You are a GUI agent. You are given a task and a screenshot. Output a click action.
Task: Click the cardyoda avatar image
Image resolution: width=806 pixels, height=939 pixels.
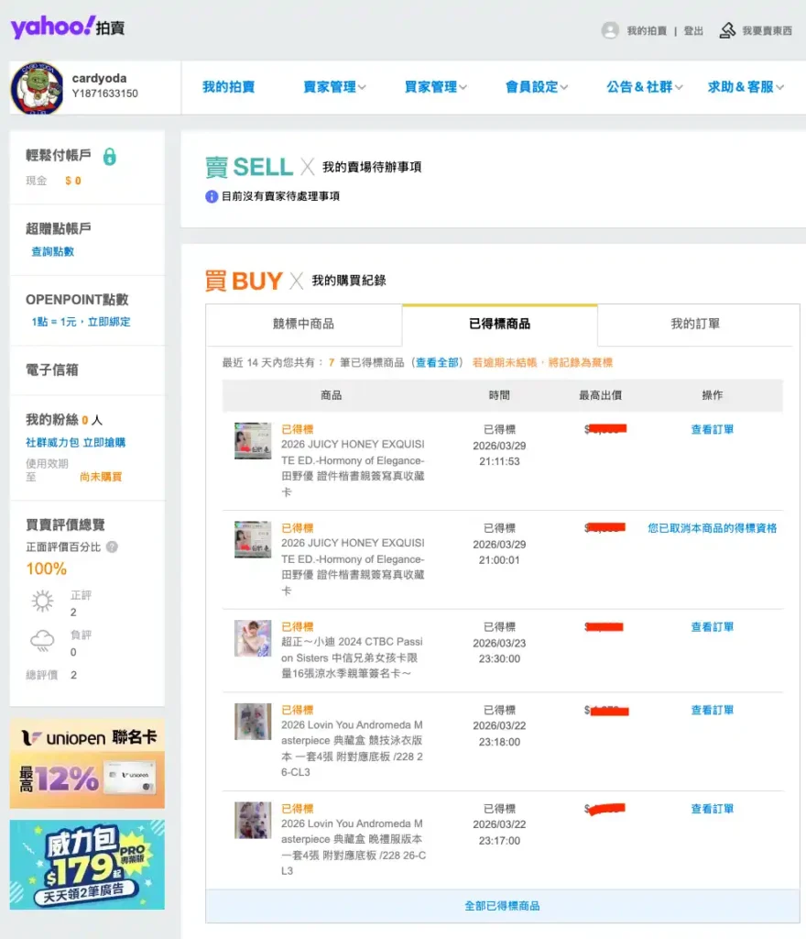point(37,89)
